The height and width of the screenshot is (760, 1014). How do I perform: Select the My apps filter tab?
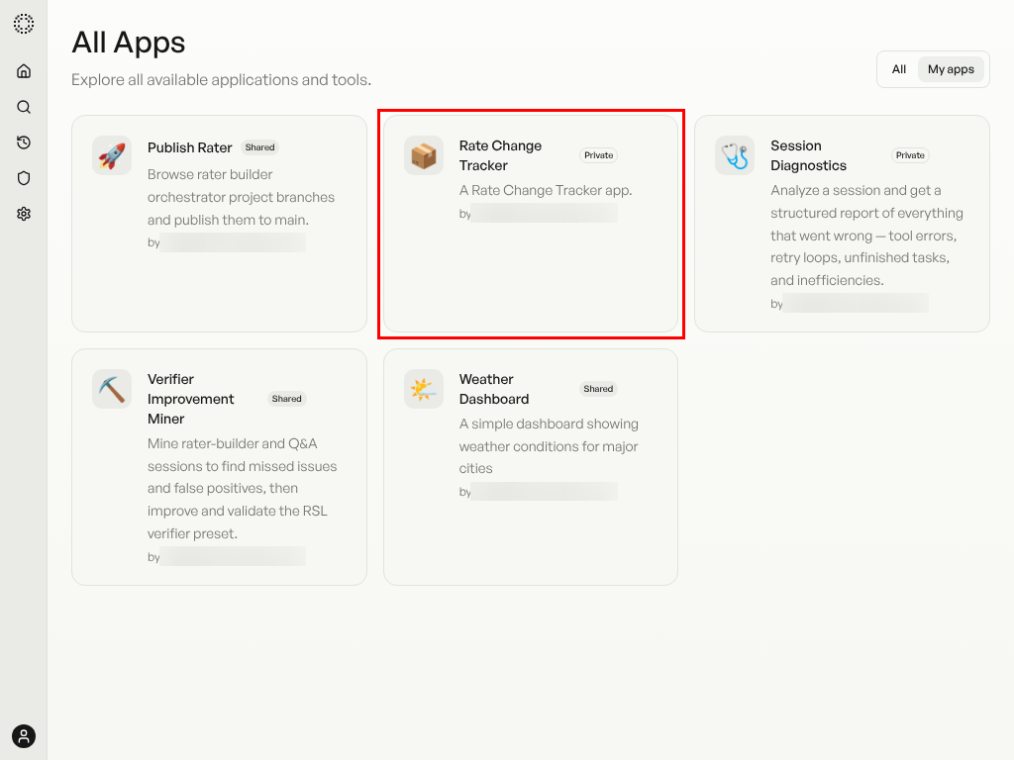[x=951, y=69]
